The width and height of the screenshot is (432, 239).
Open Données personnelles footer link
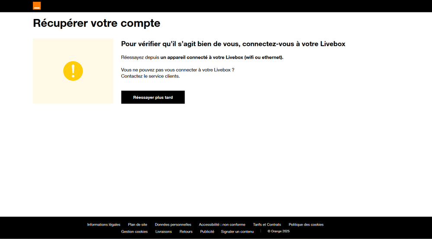coord(173,224)
